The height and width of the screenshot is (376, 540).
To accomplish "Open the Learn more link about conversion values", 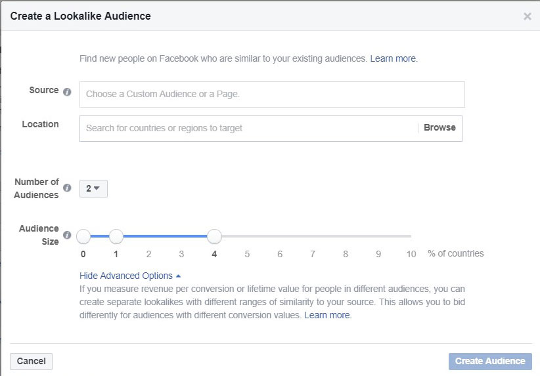I will pos(327,315).
